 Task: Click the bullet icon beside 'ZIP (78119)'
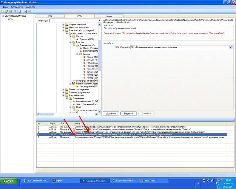84,60
